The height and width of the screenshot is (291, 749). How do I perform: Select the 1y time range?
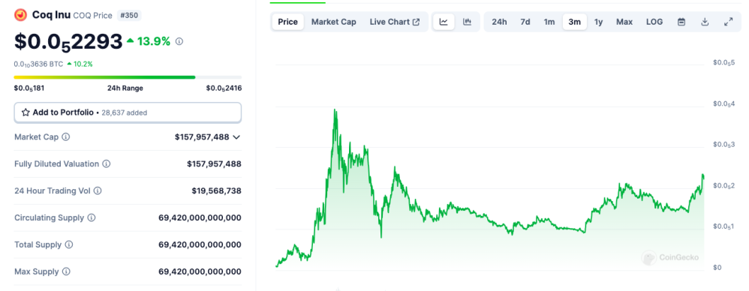pyautogui.click(x=599, y=22)
